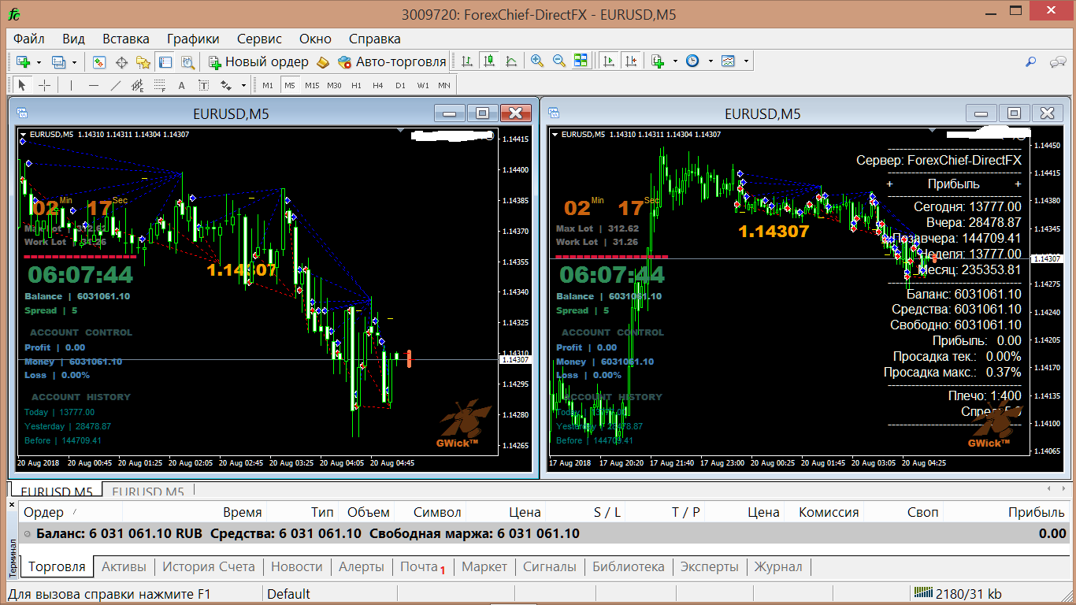Set timeframe to D1
Viewport: 1076px width, 605px height.
[400, 85]
